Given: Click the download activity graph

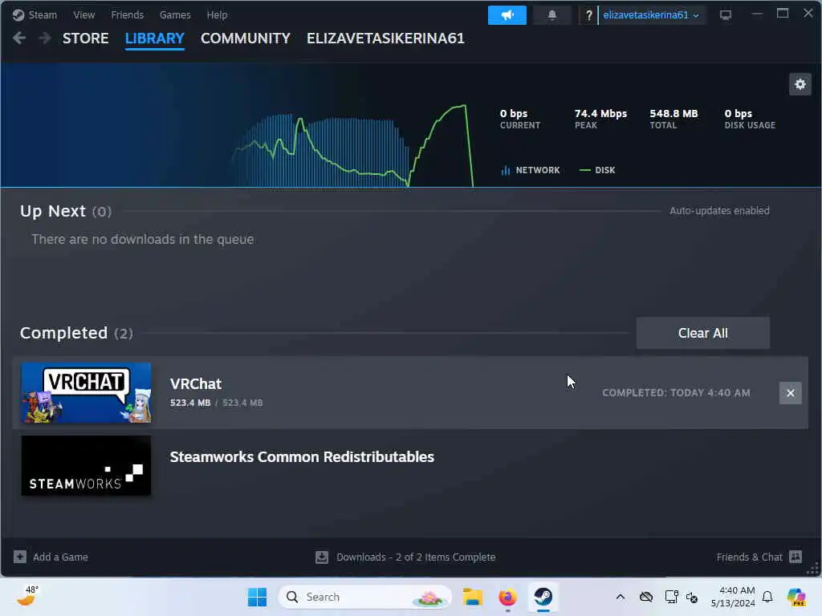Looking at the screenshot, I should coord(352,146).
